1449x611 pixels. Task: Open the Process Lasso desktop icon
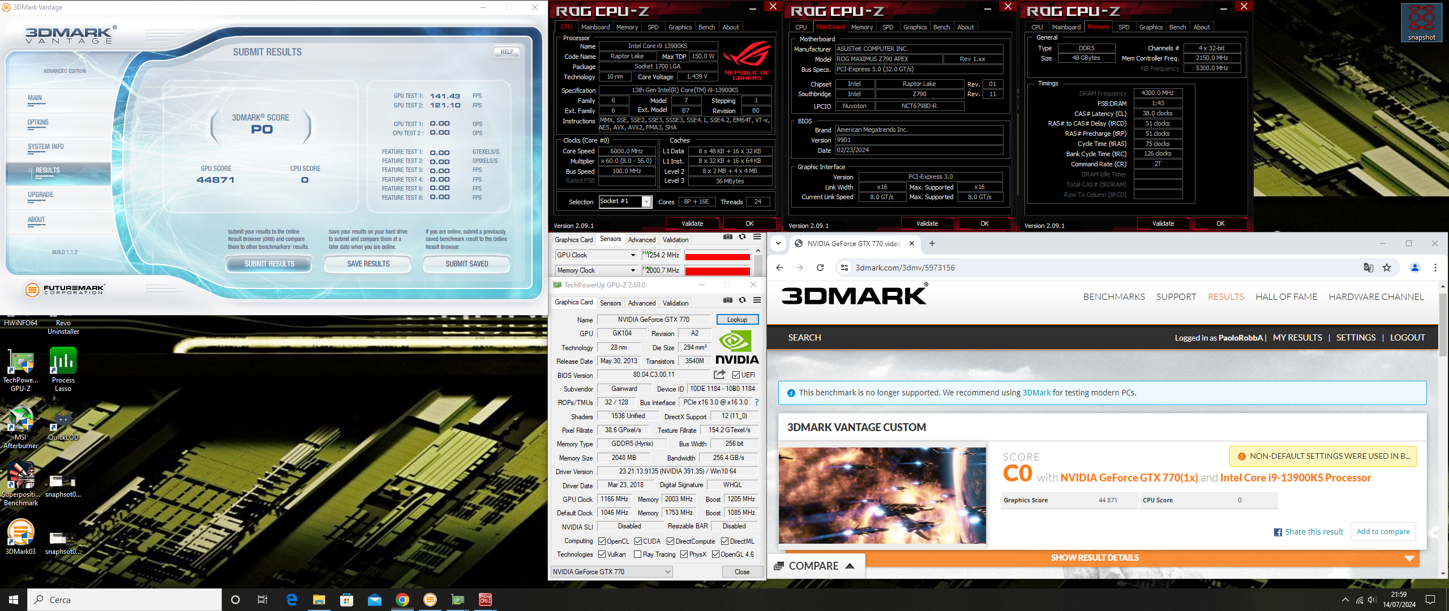[63, 369]
